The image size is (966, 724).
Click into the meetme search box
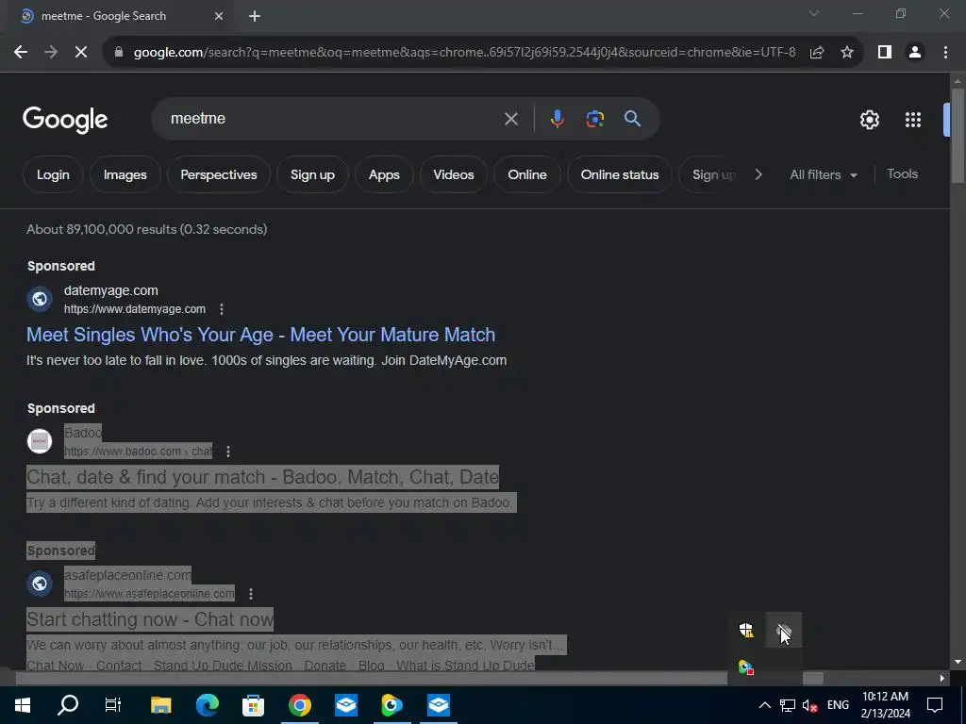(x=333, y=118)
